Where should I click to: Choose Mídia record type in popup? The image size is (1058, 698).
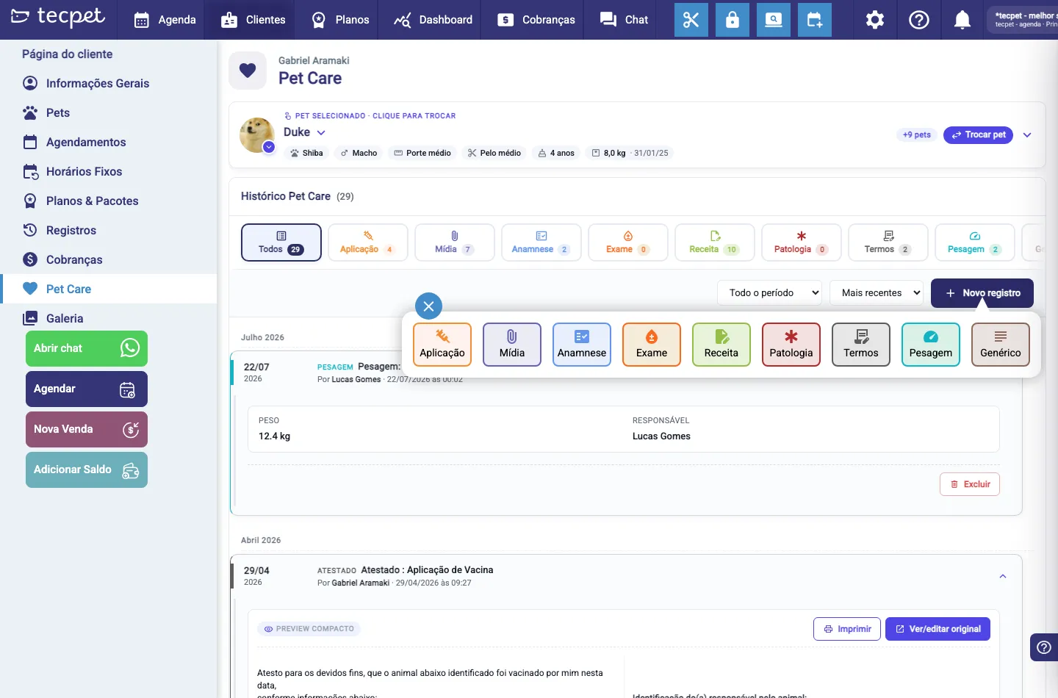pos(512,345)
